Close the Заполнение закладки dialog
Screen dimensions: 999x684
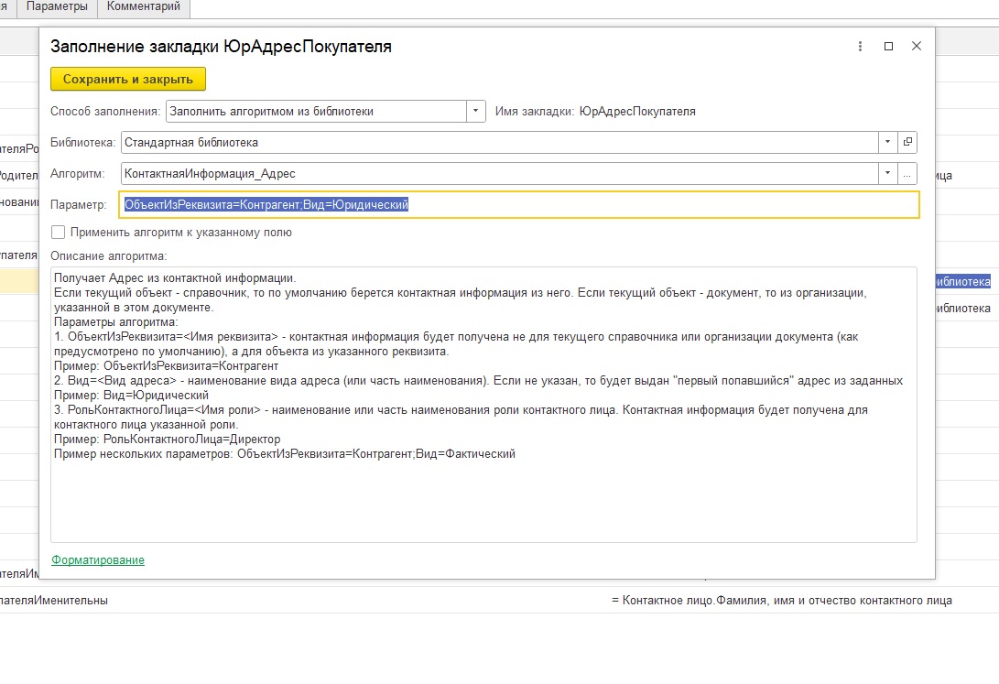pos(917,46)
